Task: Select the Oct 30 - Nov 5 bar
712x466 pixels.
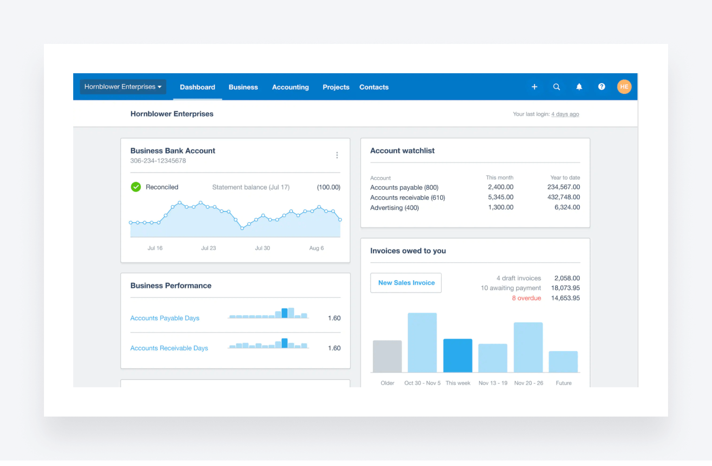Action: pyautogui.click(x=422, y=342)
